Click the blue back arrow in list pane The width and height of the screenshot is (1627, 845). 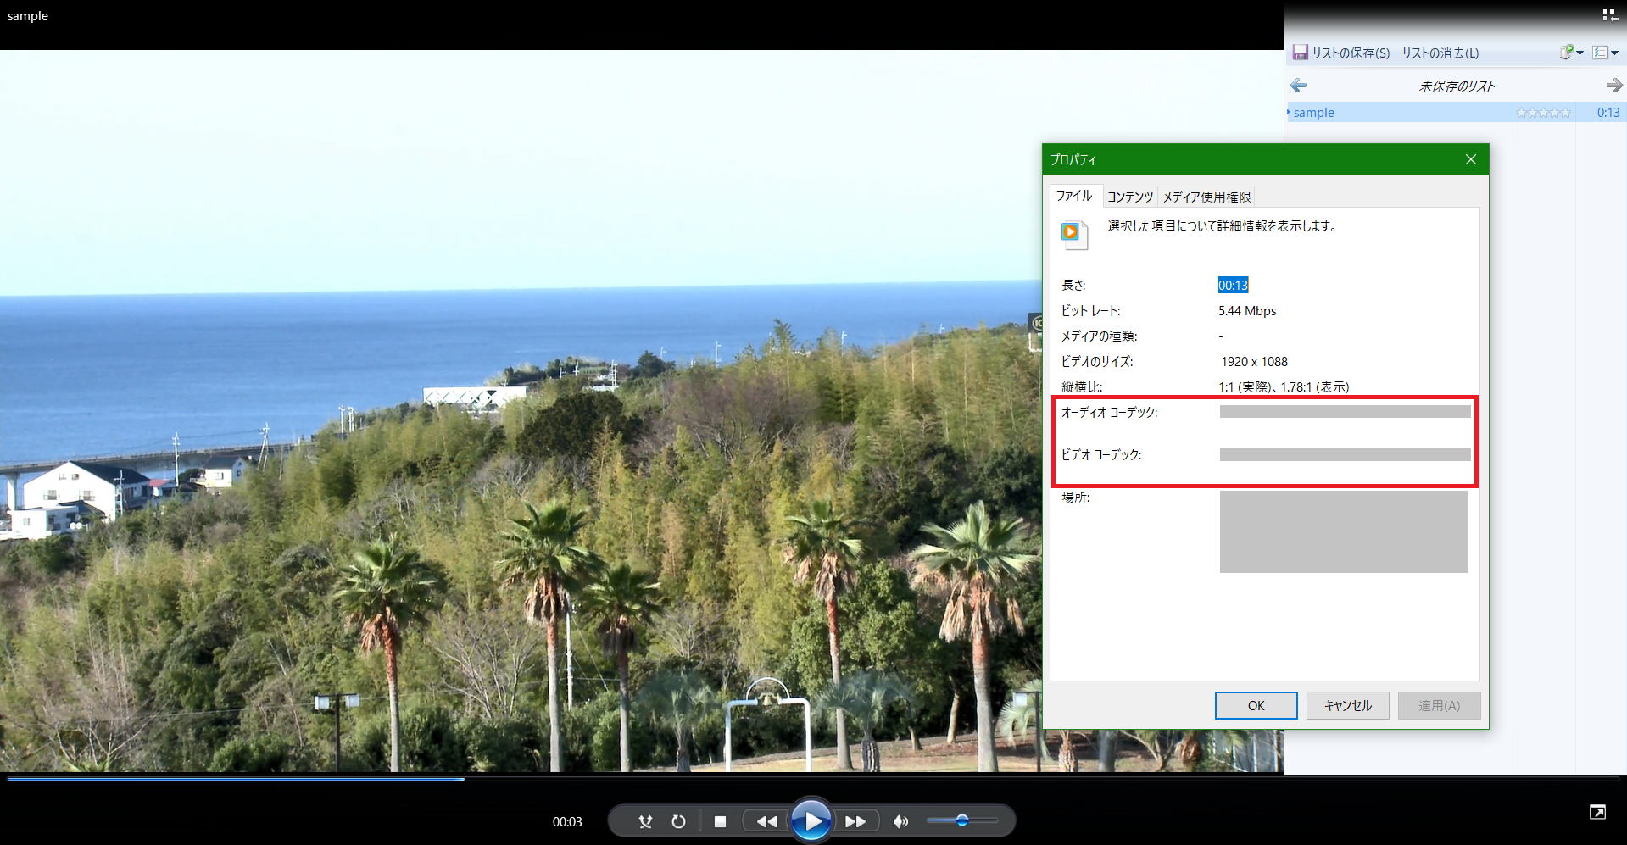click(1298, 86)
